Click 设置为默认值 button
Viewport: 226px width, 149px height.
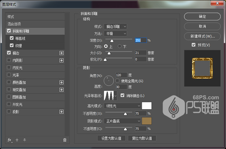(x=111, y=138)
